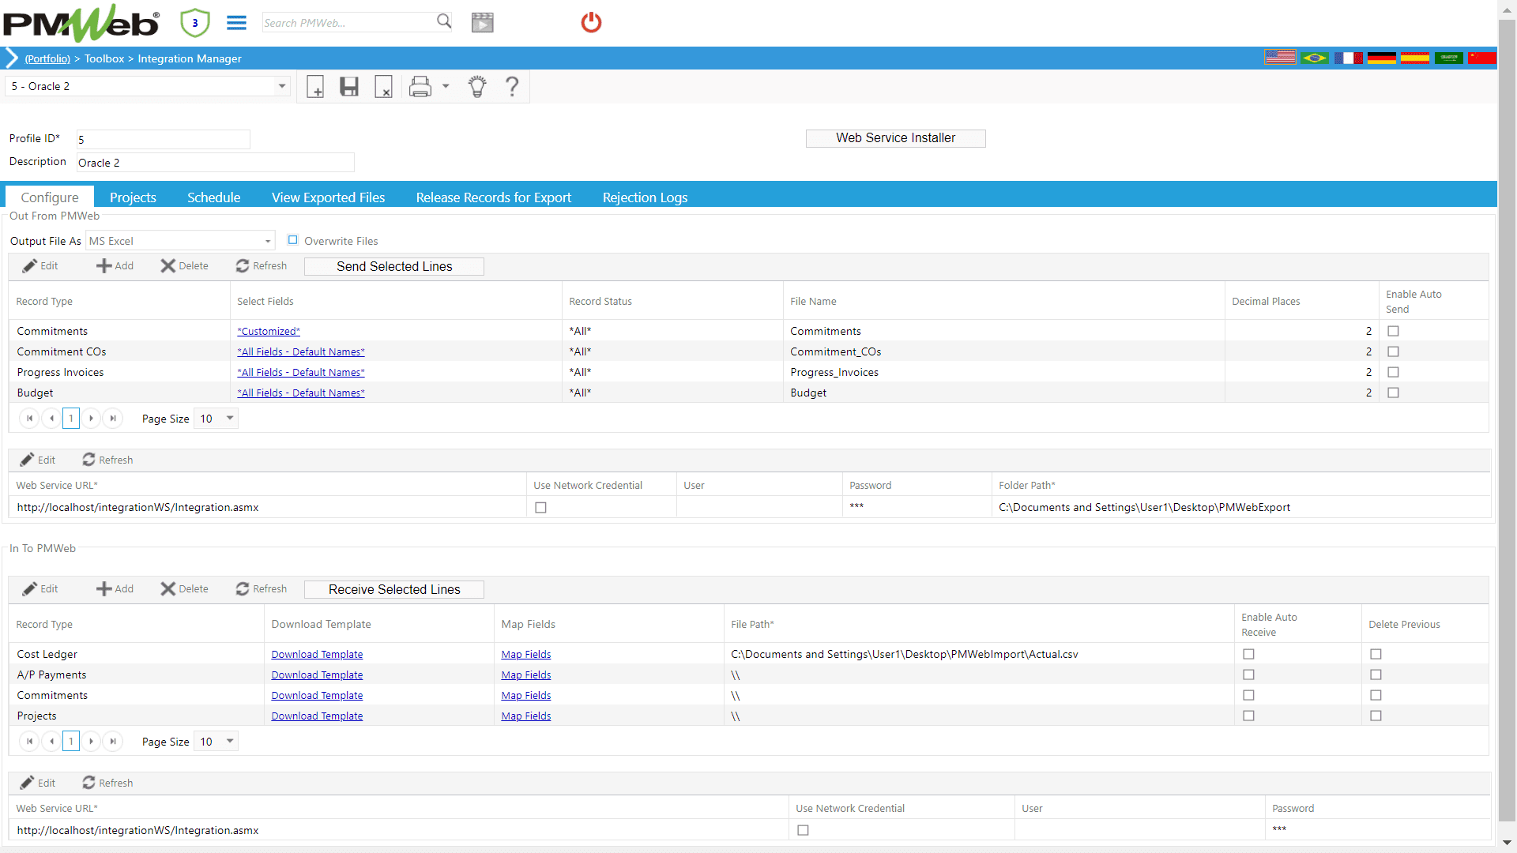Switch language with the France flag
Screen dimensions: 1517x853
1349,58
